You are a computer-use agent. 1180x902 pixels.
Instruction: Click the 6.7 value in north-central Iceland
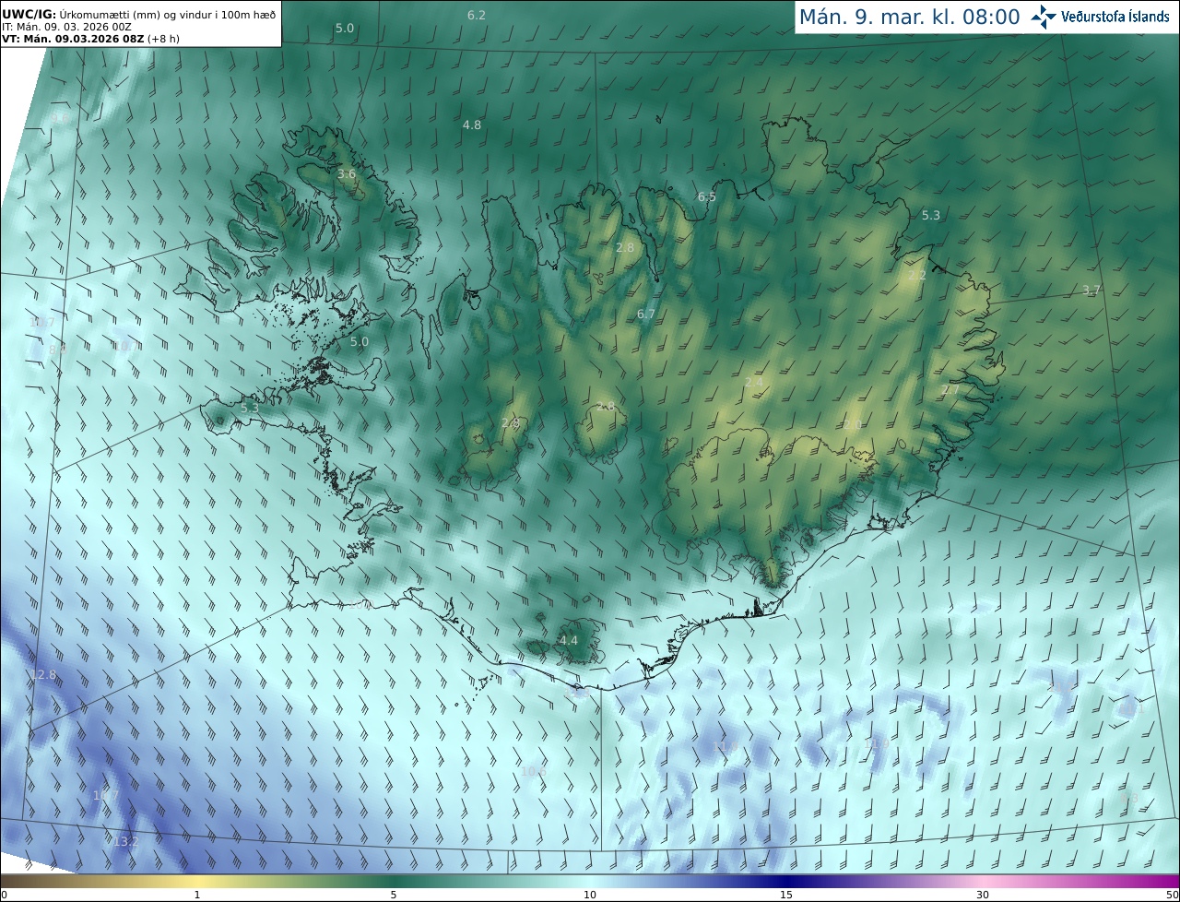(x=646, y=314)
